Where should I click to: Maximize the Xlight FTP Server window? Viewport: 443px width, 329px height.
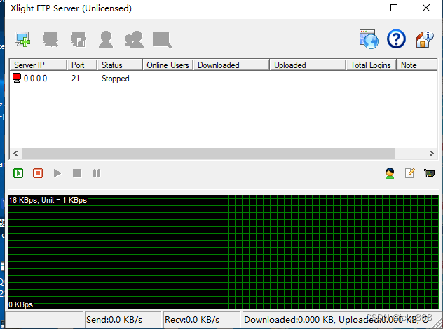coord(394,8)
